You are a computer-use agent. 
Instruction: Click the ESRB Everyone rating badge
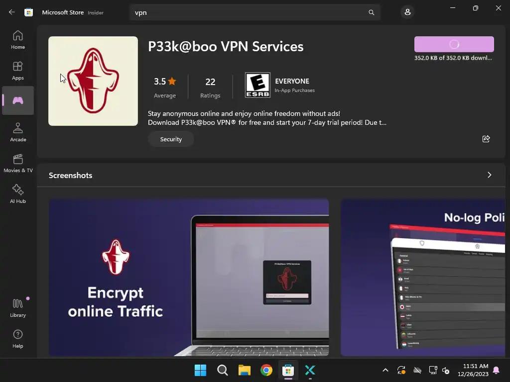coord(257,85)
